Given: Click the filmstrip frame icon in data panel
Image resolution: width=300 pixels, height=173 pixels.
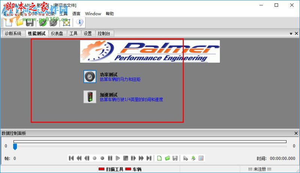Looking at the screenshot, I should pos(201,158).
